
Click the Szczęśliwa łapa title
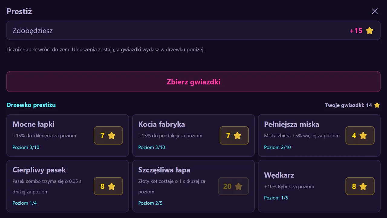[164, 170]
